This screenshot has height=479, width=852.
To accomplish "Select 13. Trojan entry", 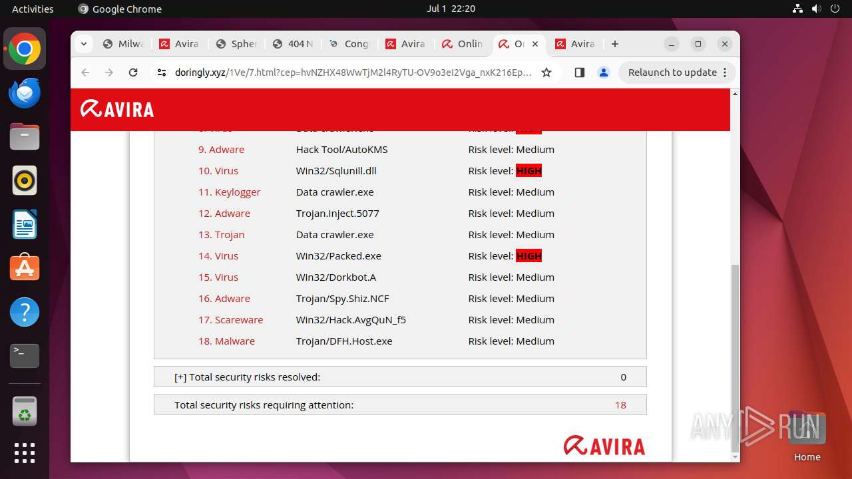I will (x=221, y=234).
